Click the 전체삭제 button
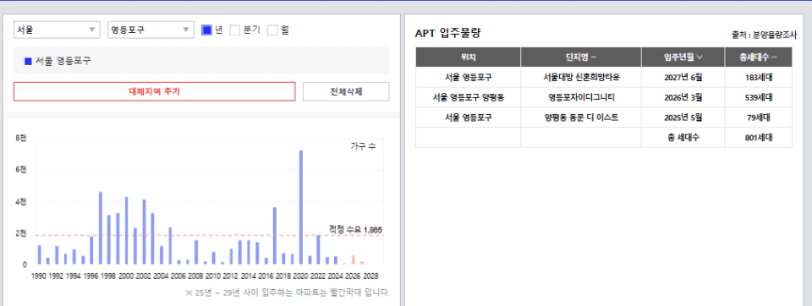This screenshot has width=812, height=306. pos(346,91)
